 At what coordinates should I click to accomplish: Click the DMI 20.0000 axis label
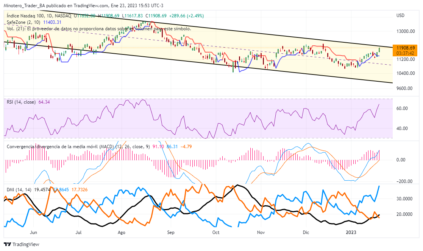pyautogui.click(x=404, y=214)
